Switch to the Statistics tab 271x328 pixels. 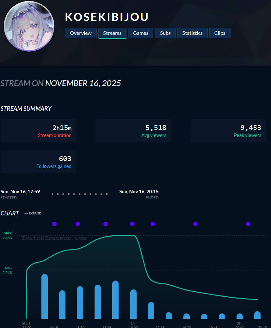pyautogui.click(x=192, y=33)
